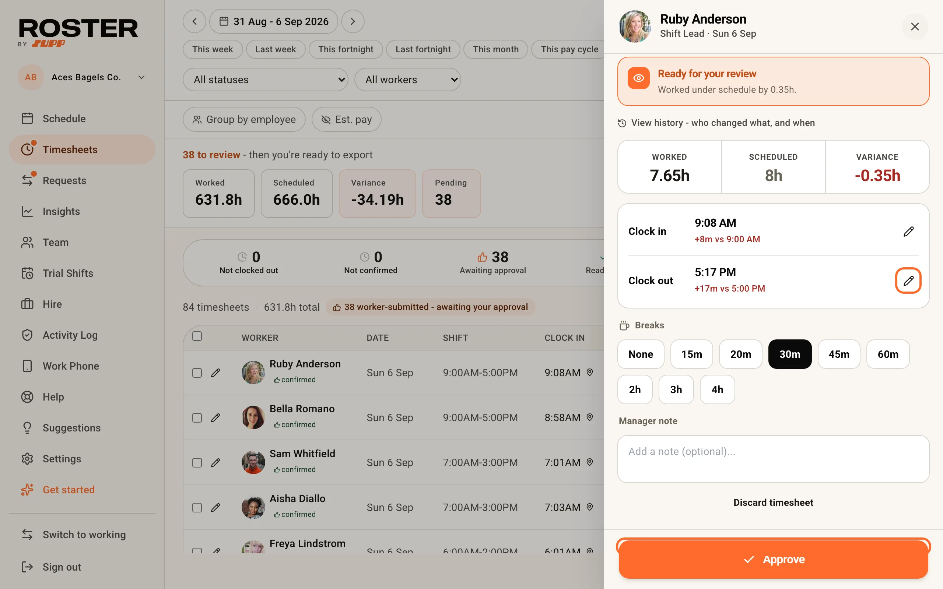Filter by Awaiting approval tab

492,262
